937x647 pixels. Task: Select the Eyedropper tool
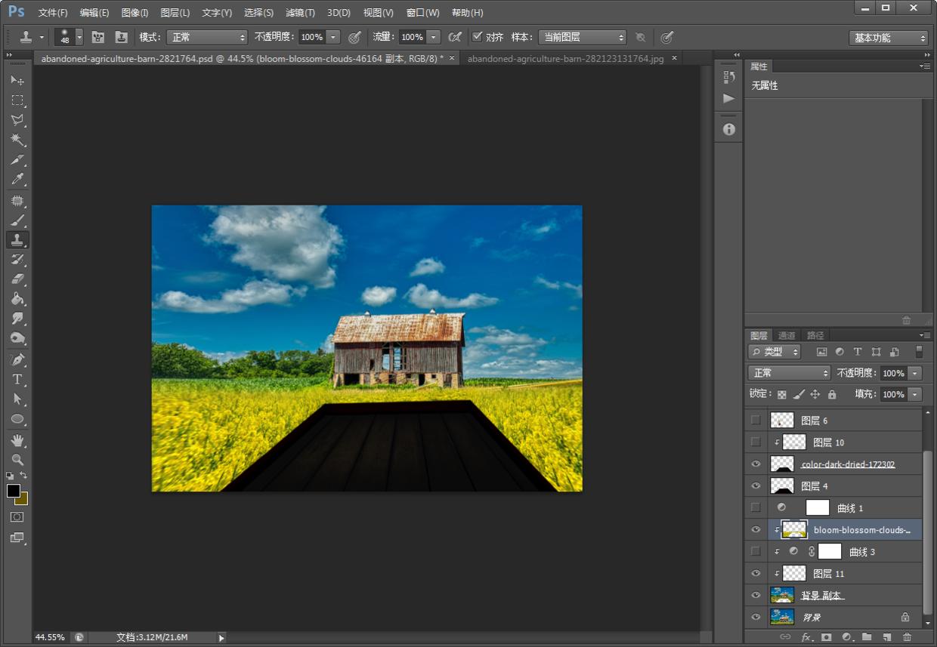click(x=17, y=180)
